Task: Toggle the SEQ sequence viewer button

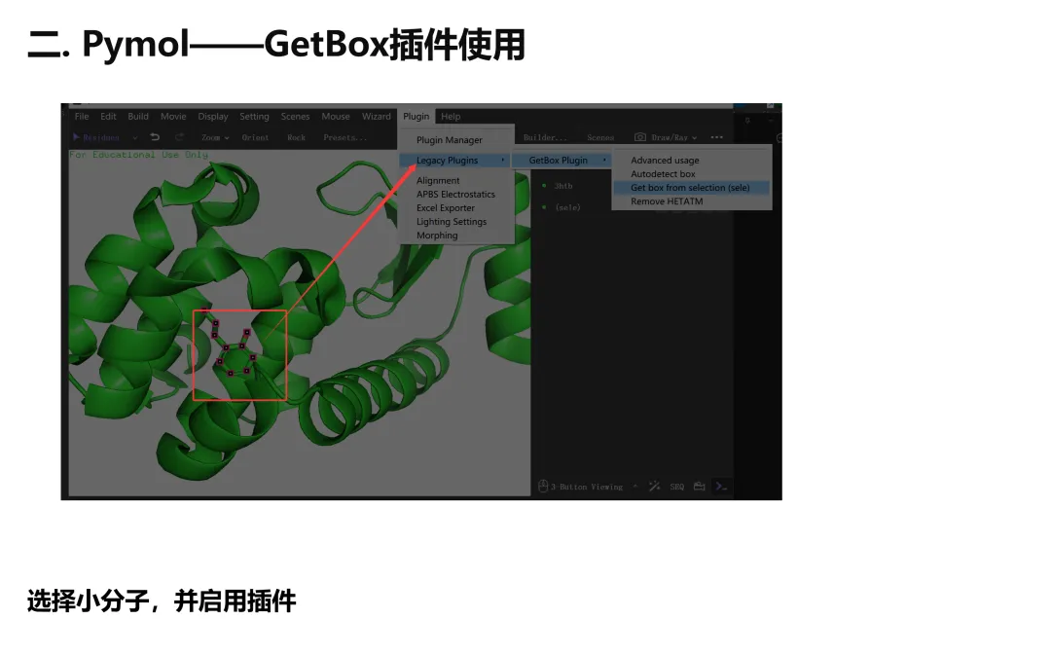Action: click(x=677, y=487)
